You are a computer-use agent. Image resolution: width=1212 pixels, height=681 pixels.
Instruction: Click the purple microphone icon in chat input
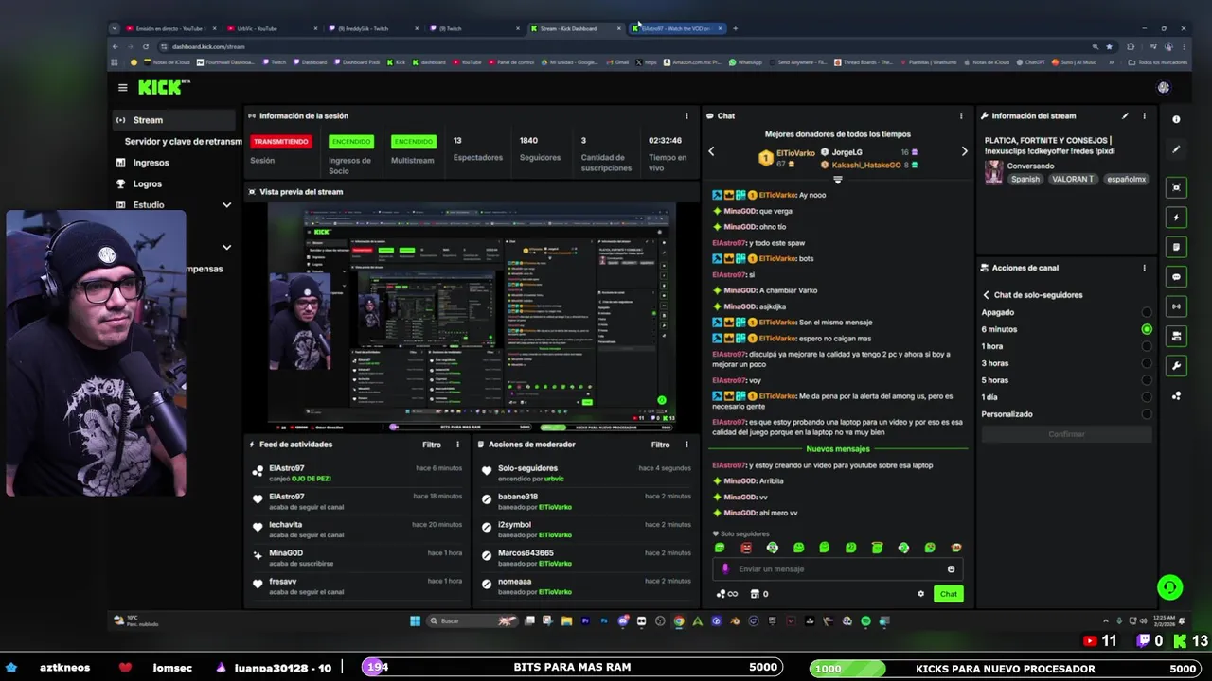725,569
